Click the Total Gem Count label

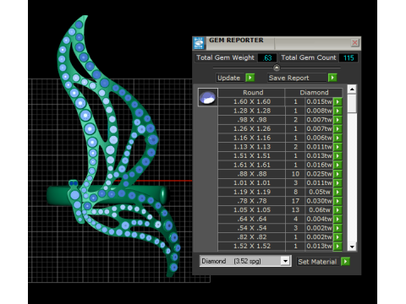click(x=309, y=57)
